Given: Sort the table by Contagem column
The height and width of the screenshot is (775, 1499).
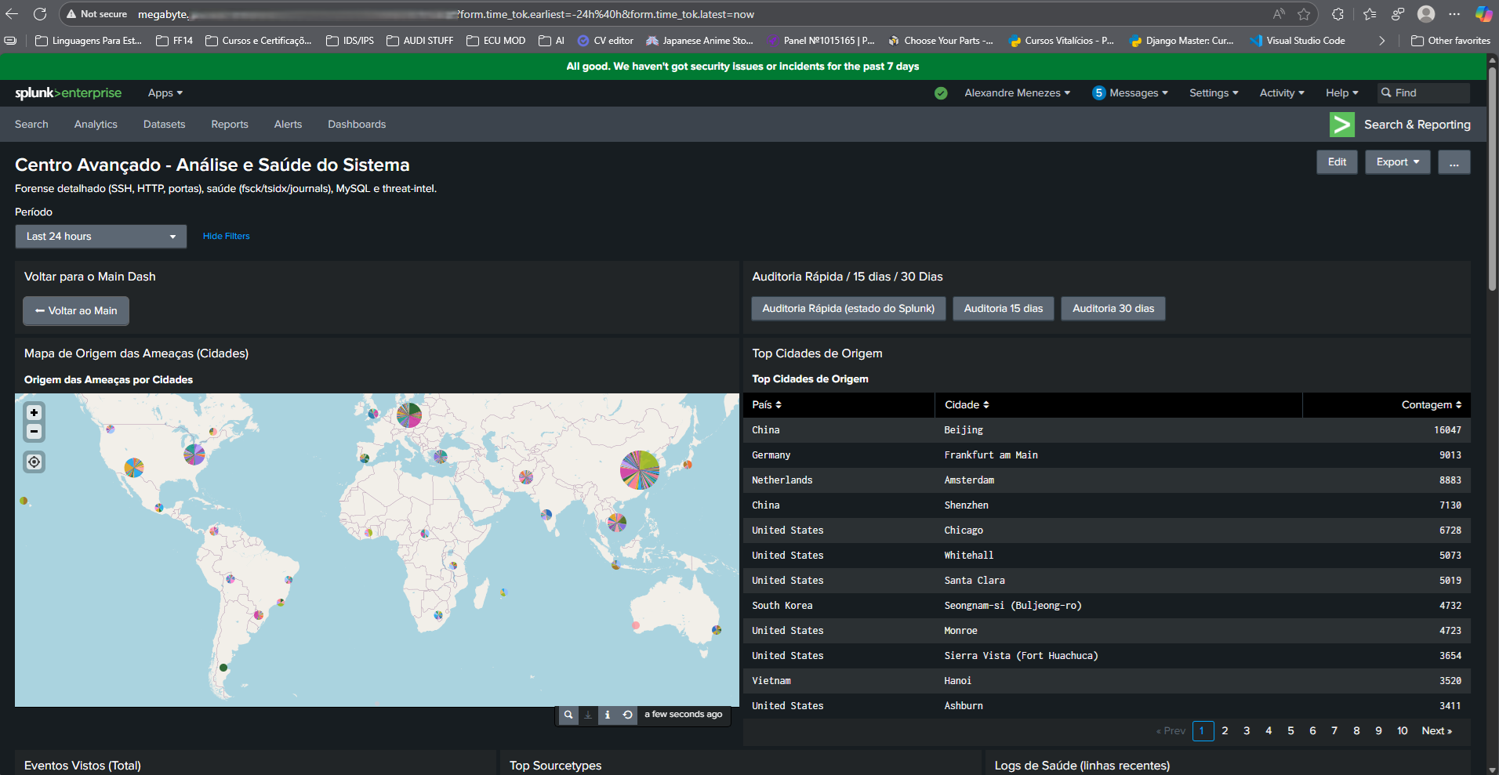Looking at the screenshot, I should tap(1431, 405).
